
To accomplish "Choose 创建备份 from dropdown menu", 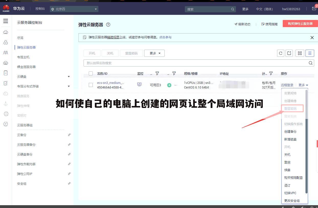I will [290, 132].
